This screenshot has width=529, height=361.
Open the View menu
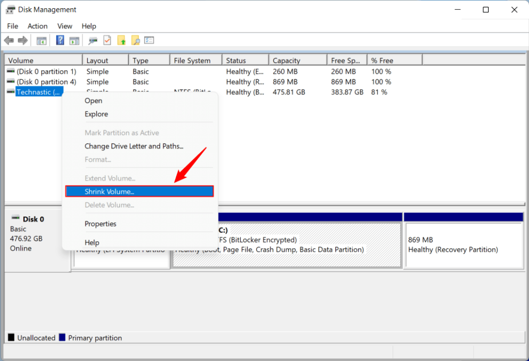(x=65, y=26)
